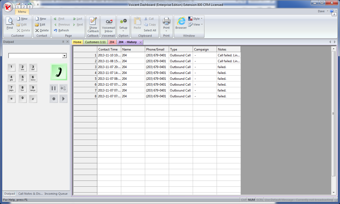Click the transfer call icon
The width and height of the screenshot is (340, 204).
(x=63, y=88)
